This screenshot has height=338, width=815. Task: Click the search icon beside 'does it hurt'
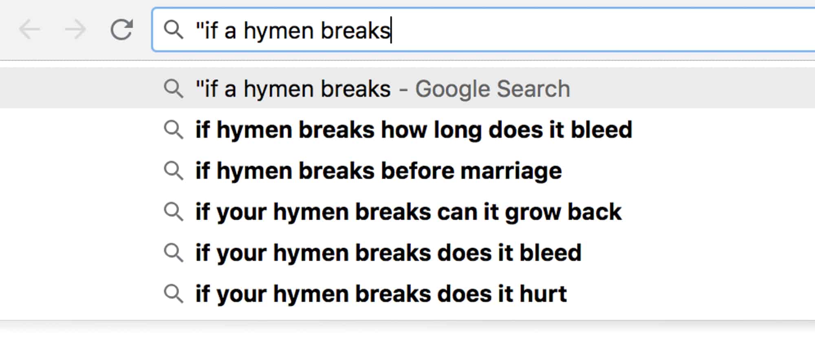coord(174,294)
